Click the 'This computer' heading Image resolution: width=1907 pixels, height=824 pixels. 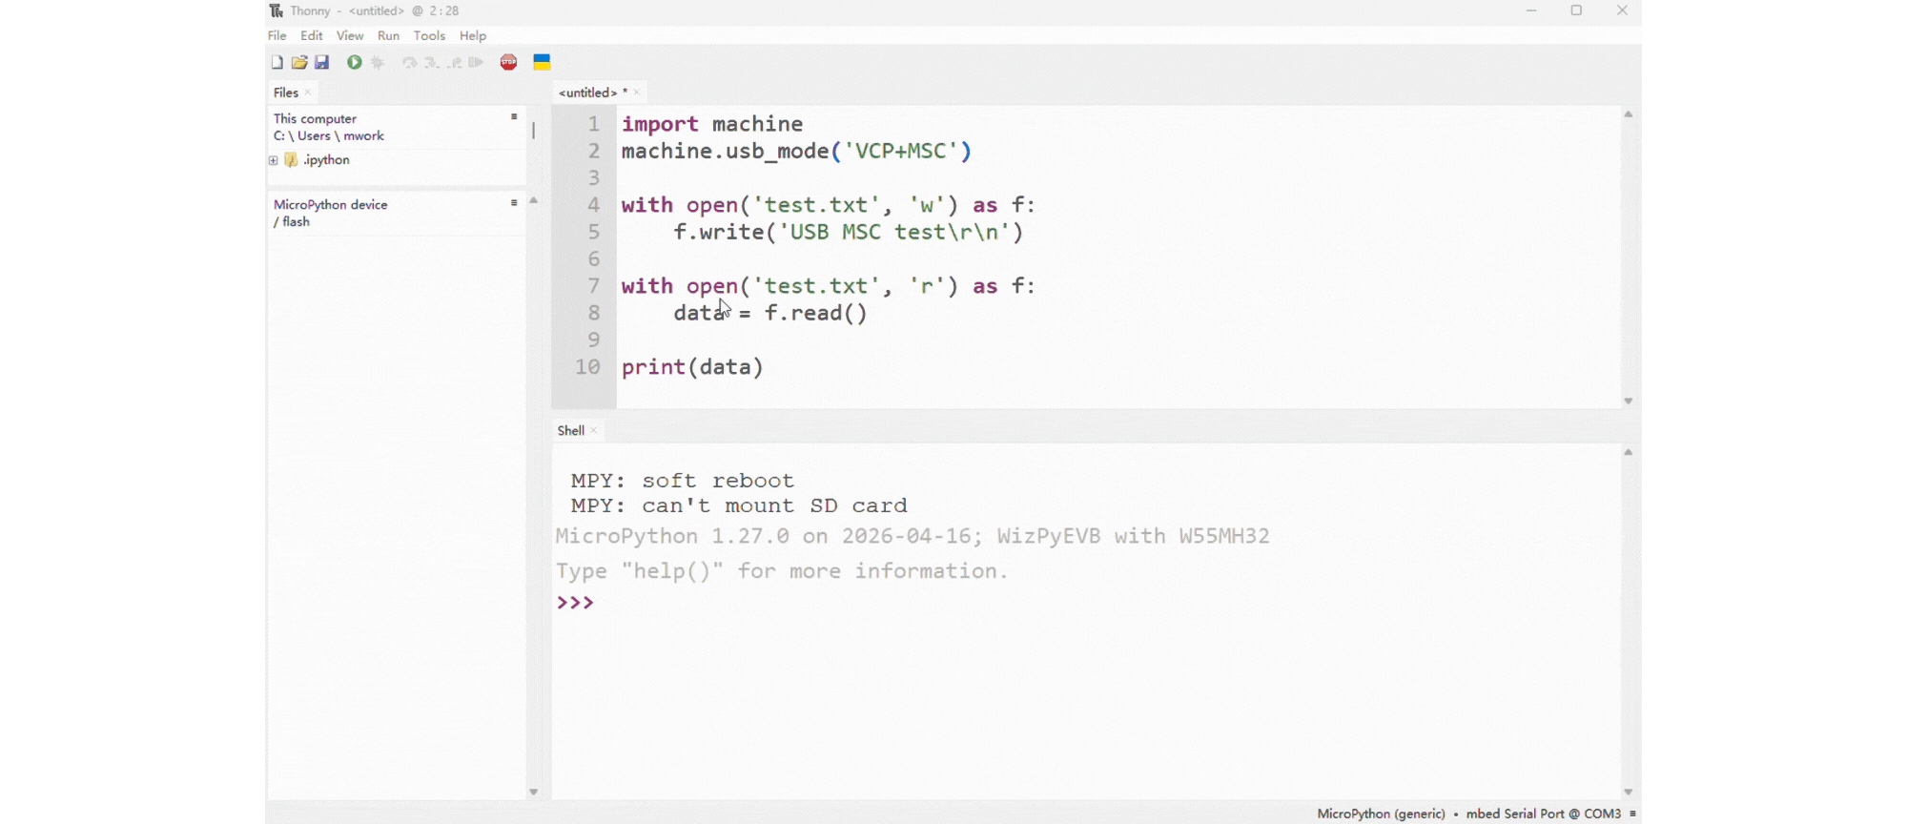click(x=315, y=118)
